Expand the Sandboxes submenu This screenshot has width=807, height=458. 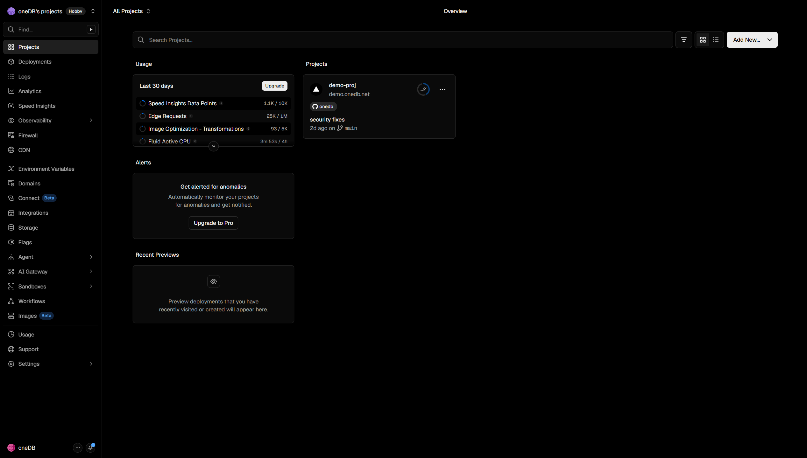point(91,286)
